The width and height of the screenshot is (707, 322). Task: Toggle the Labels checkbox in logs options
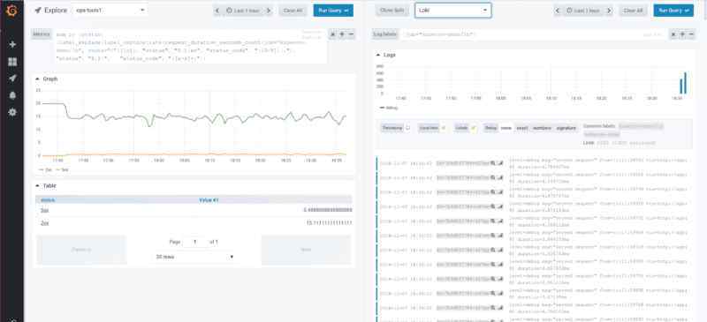pos(474,128)
